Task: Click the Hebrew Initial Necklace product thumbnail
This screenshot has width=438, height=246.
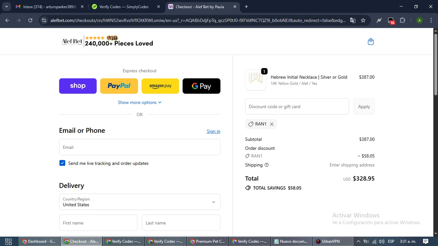Action: click(256, 80)
